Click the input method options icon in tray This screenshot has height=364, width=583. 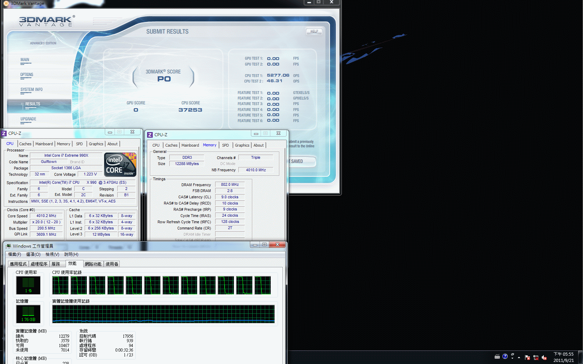coord(513,356)
